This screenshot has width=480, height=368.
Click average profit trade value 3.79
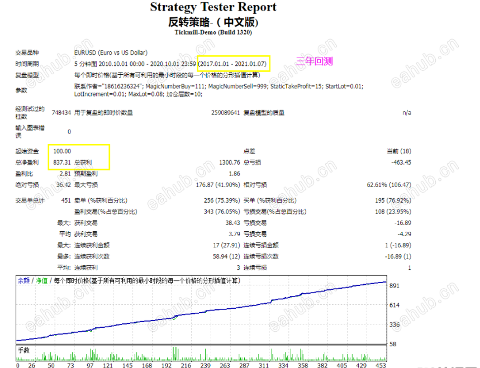tap(234, 235)
